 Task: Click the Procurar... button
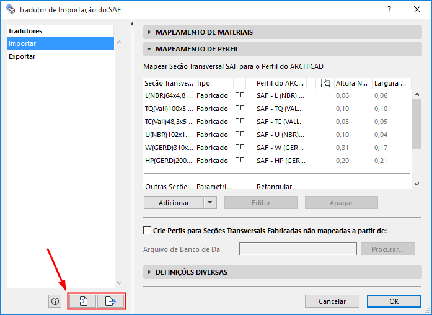[387, 249]
